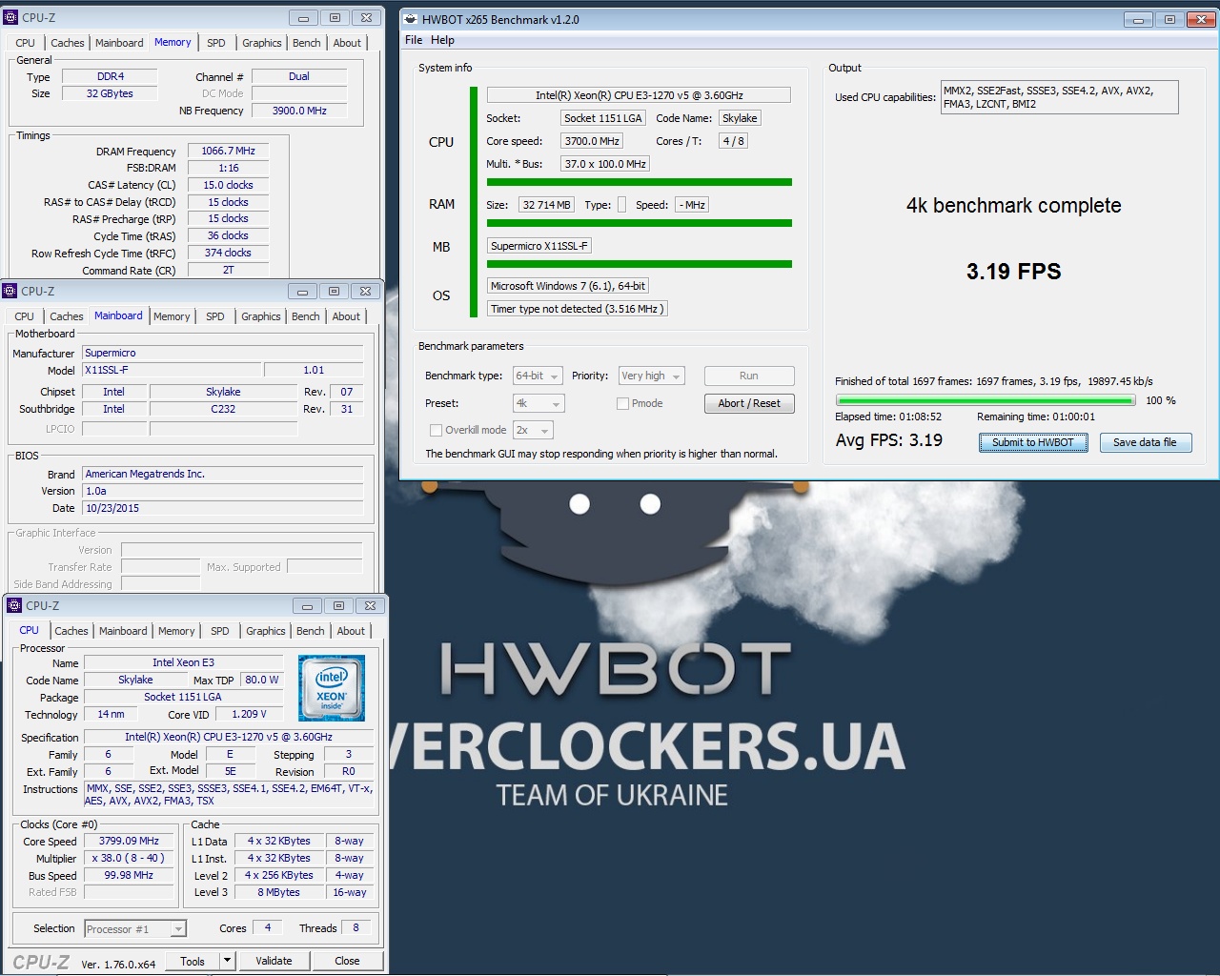
Task: Open the File menu in HWBOT x265
Action: point(414,40)
